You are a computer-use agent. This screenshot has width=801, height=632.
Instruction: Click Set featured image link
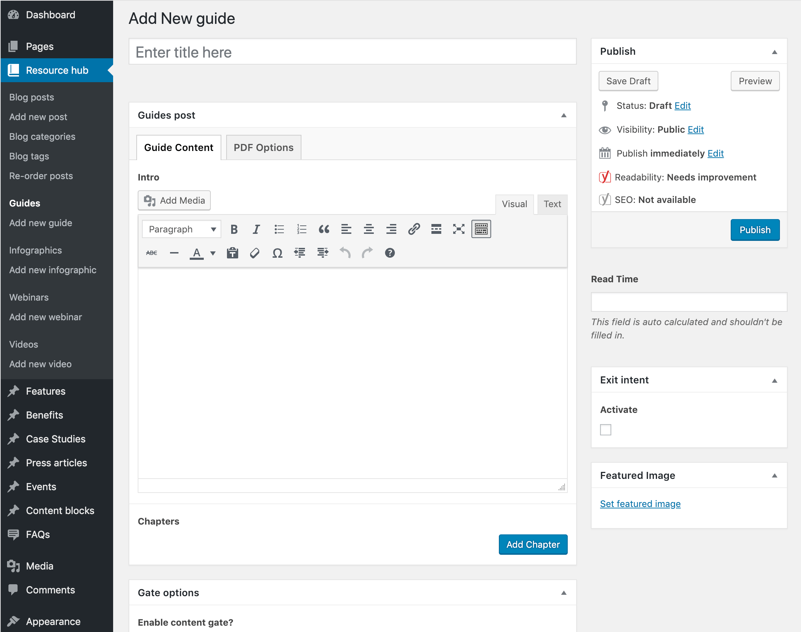640,503
